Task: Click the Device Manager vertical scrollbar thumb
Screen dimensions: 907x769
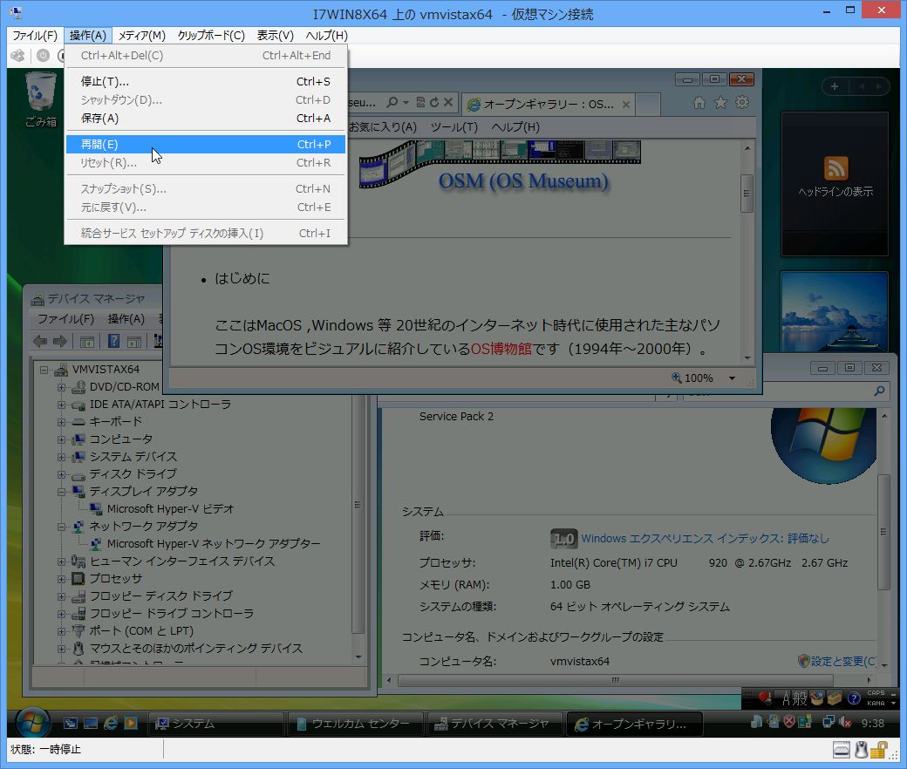Action: coord(358,504)
